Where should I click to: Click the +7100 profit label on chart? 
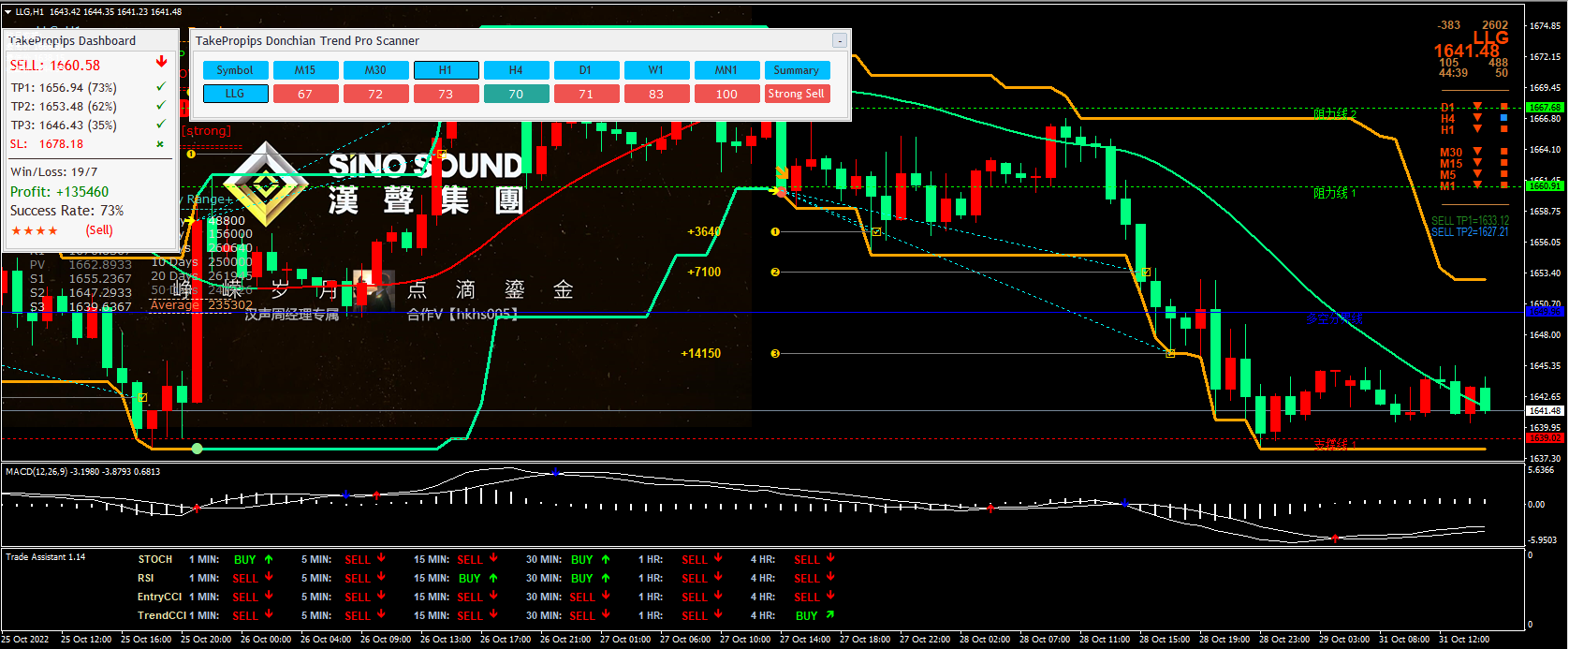[704, 272]
